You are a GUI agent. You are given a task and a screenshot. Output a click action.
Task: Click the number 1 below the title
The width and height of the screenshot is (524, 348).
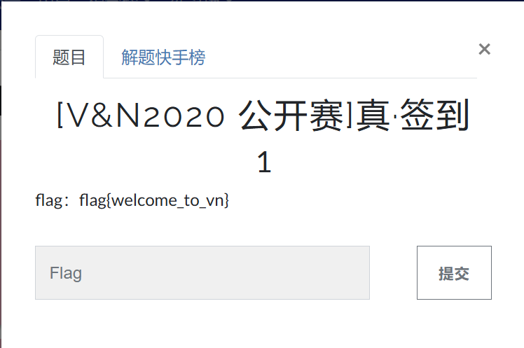pos(264,162)
